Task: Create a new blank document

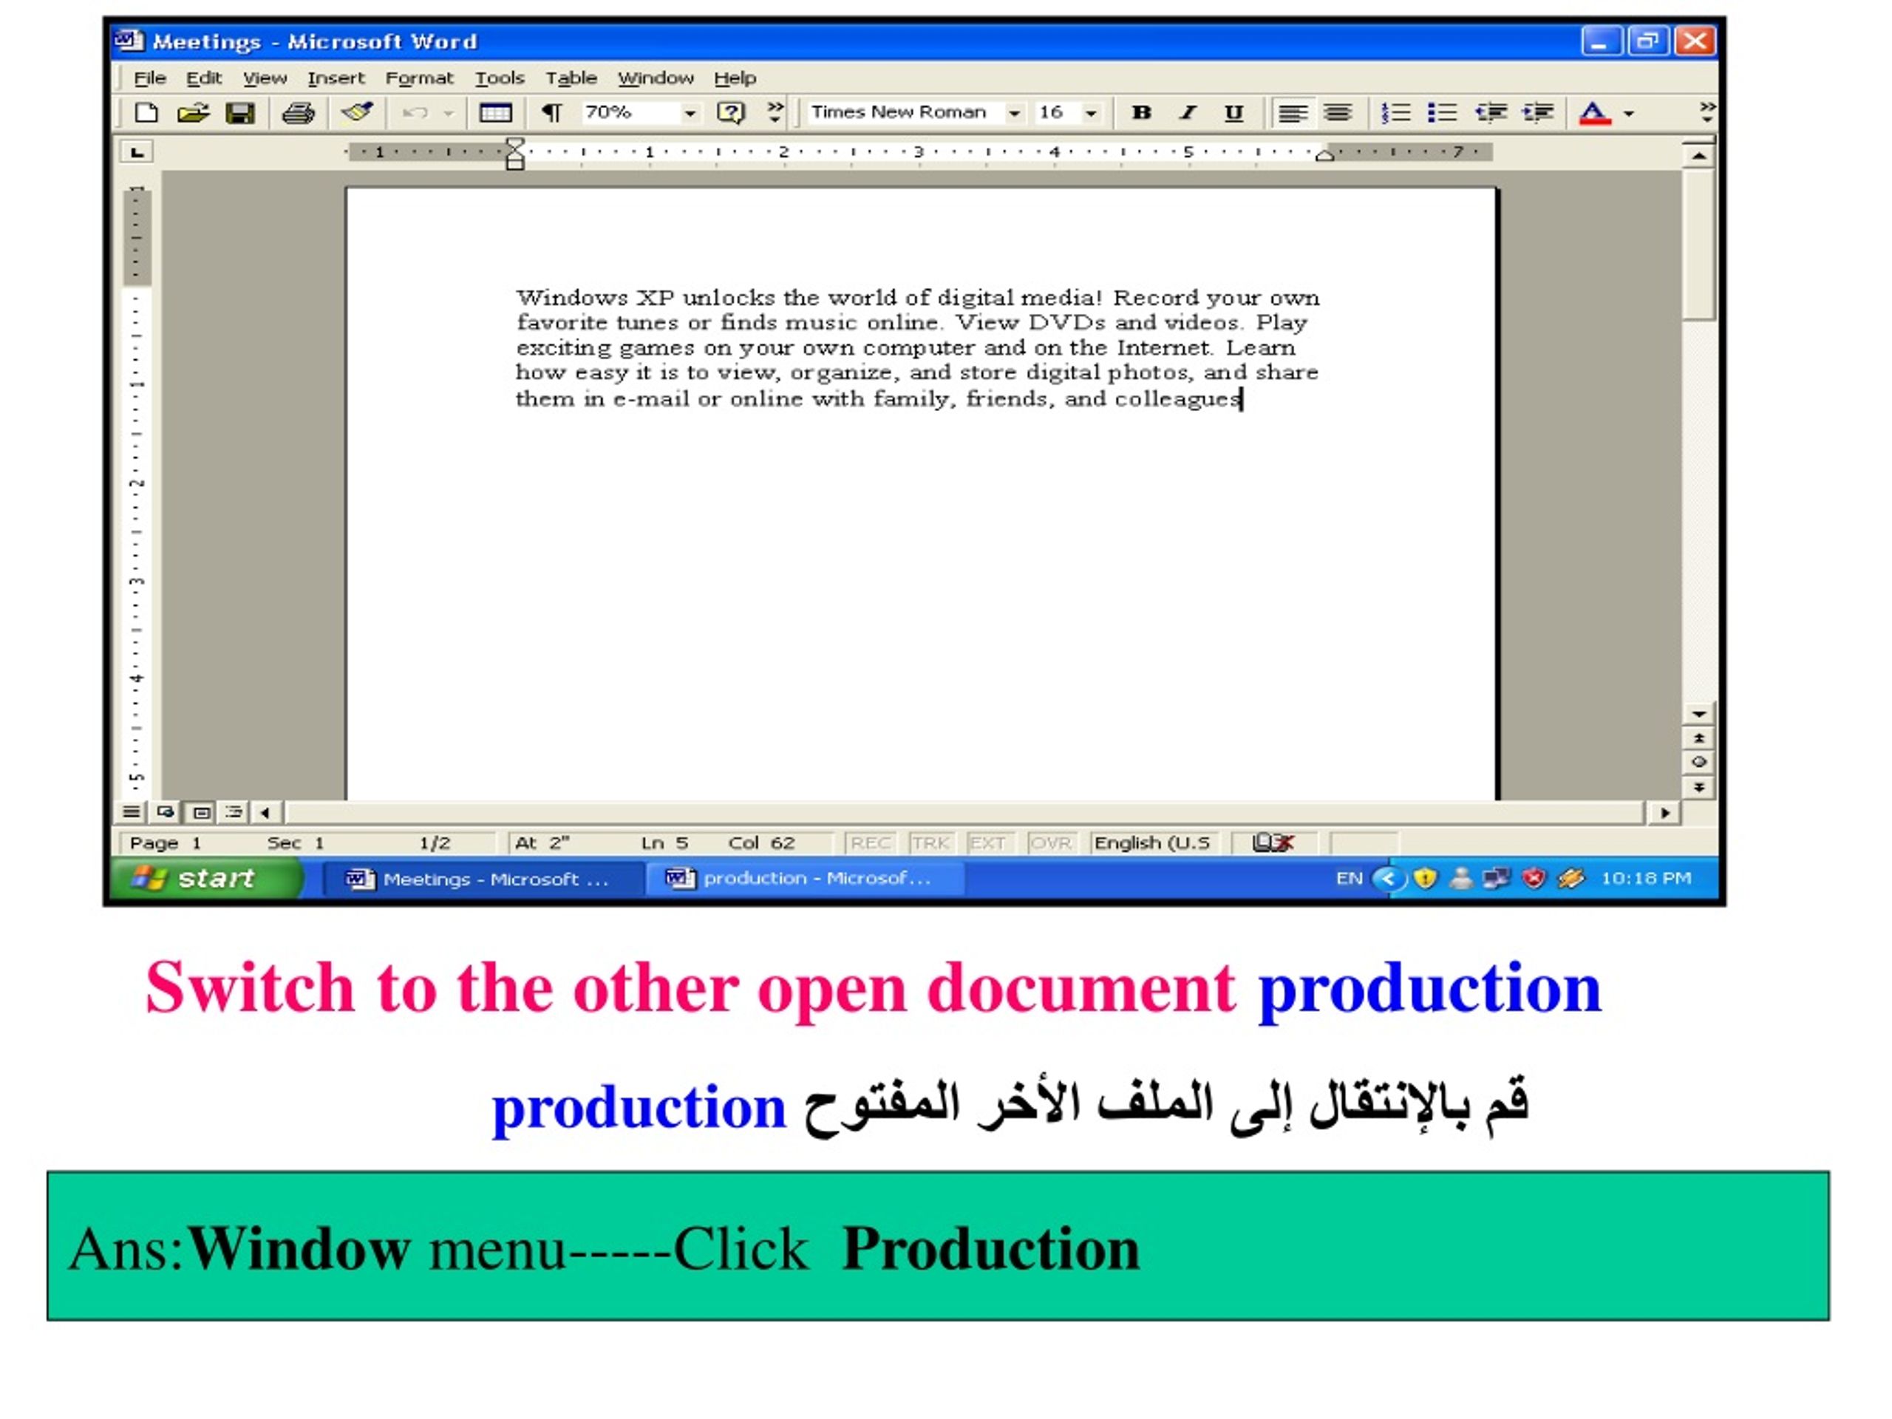Action: pyautogui.click(x=147, y=113)
